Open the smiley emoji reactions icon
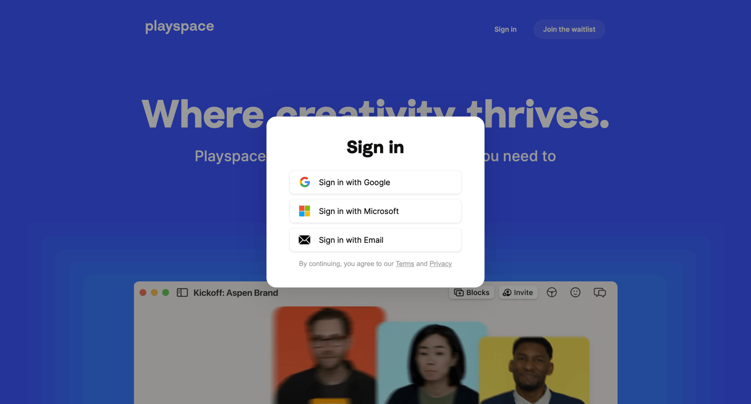 coord(575,292)
